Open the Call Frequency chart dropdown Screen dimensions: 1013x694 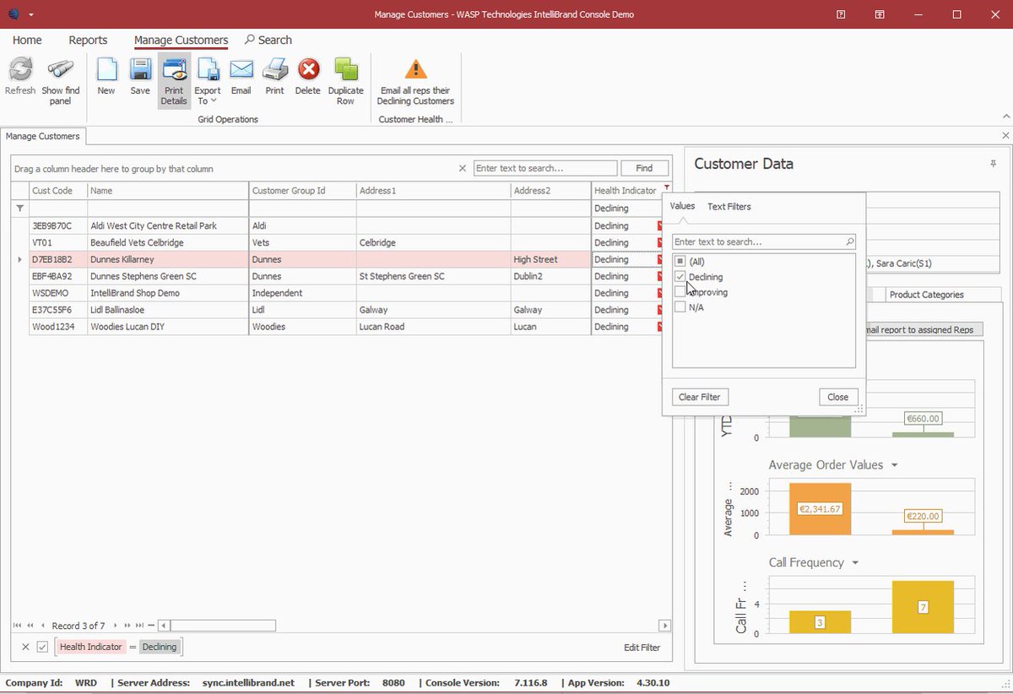[855, 563]
